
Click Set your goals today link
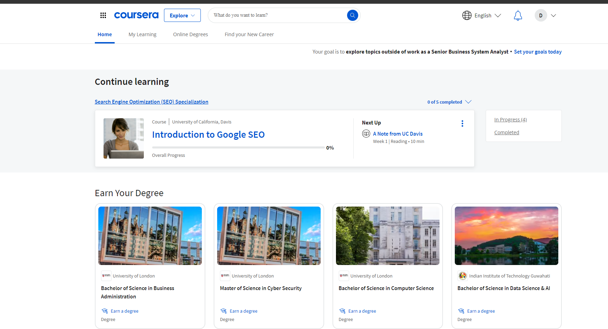pyautogui.click(x=537, y=52)
